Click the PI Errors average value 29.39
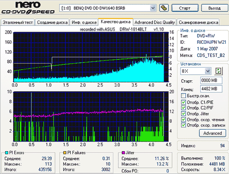 (47, 158)
